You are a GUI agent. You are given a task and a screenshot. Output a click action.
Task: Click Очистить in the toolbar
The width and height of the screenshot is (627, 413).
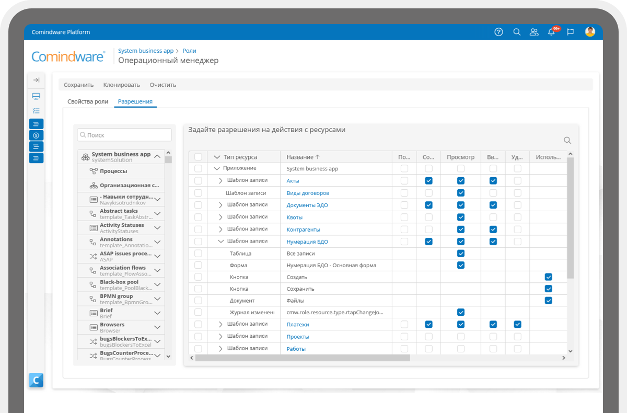163,85
